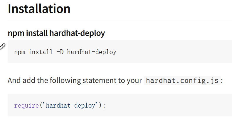Click the horizontal divider below Installation
Viewport: 232px width, 122px height.
[120, 20]
